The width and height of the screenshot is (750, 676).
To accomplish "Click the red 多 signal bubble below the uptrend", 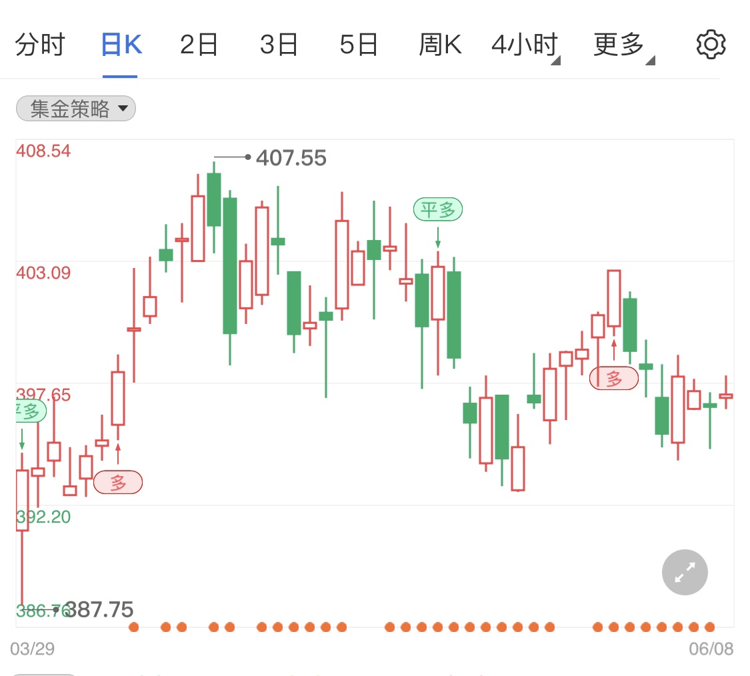I will (x=117, y=481).
